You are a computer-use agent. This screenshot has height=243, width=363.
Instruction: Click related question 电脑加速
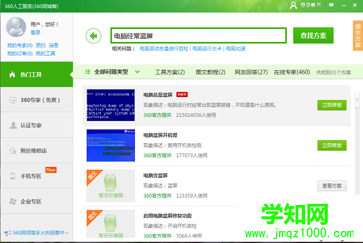[x=235, y=49]
